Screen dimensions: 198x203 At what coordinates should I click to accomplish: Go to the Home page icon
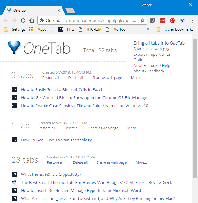(32, 20)
